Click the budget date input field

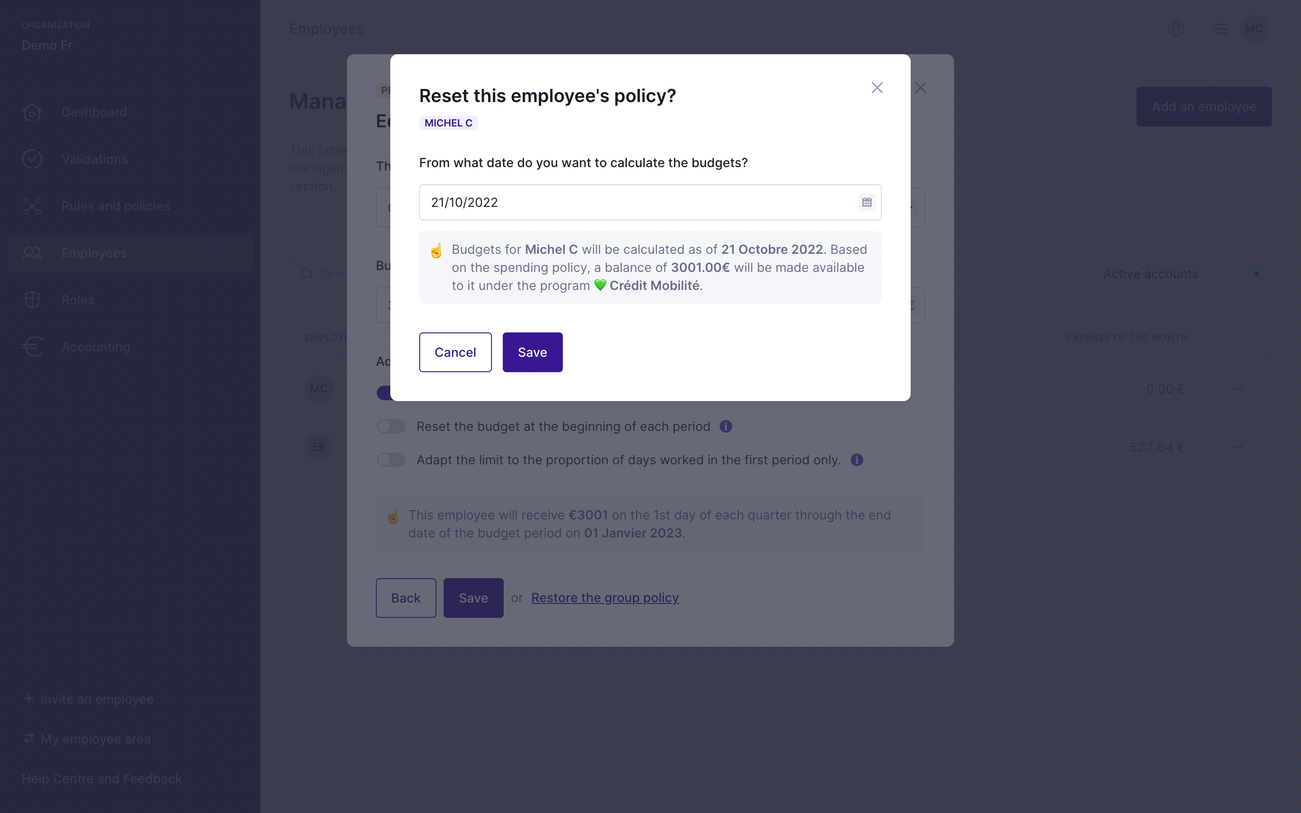pos(634,202)
